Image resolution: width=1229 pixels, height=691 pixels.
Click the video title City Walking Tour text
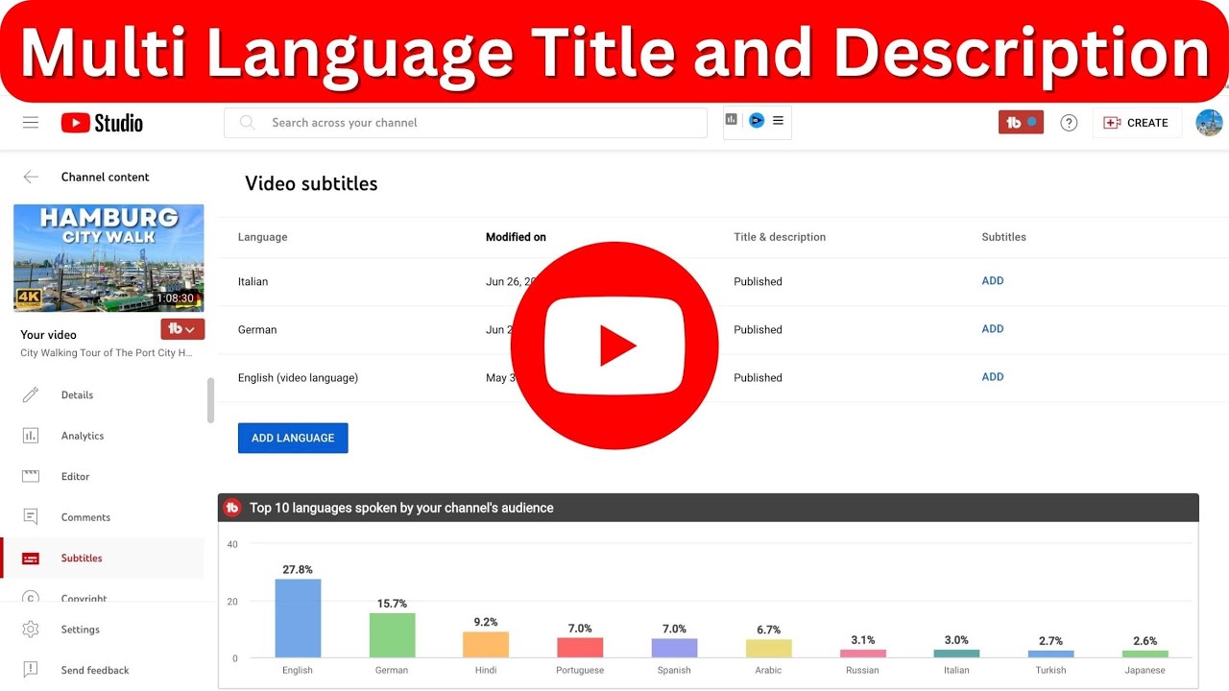coord(107,353)
